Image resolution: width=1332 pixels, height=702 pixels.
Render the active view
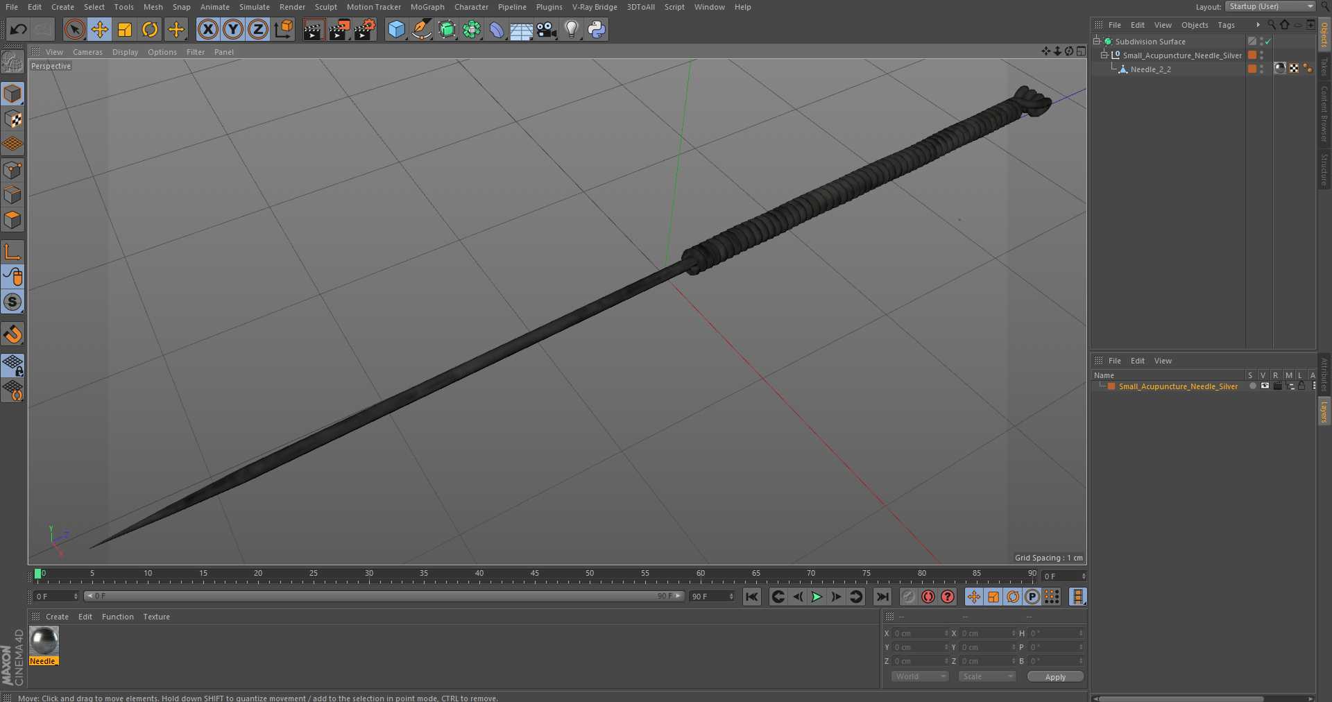(x=314, y=29)
